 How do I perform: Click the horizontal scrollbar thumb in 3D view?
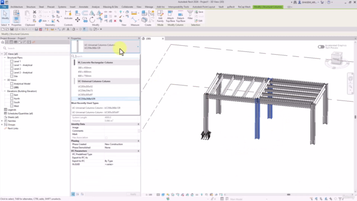click(x=288, y=195)
